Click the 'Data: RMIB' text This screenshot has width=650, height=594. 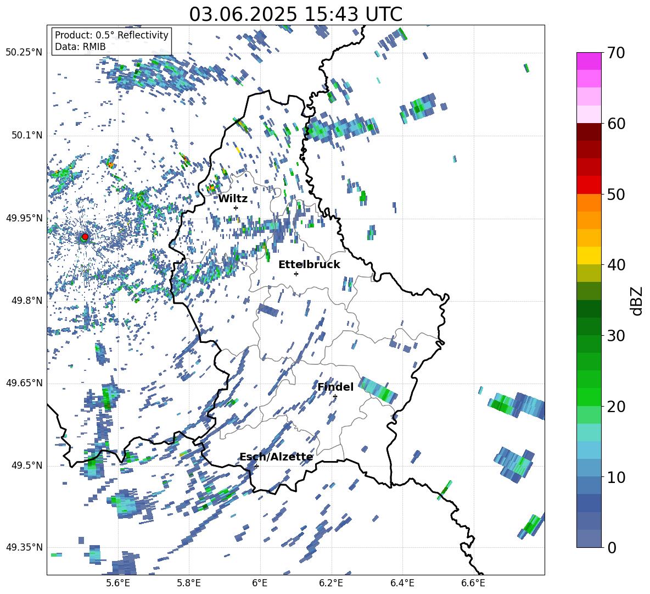tap(80, 47)
